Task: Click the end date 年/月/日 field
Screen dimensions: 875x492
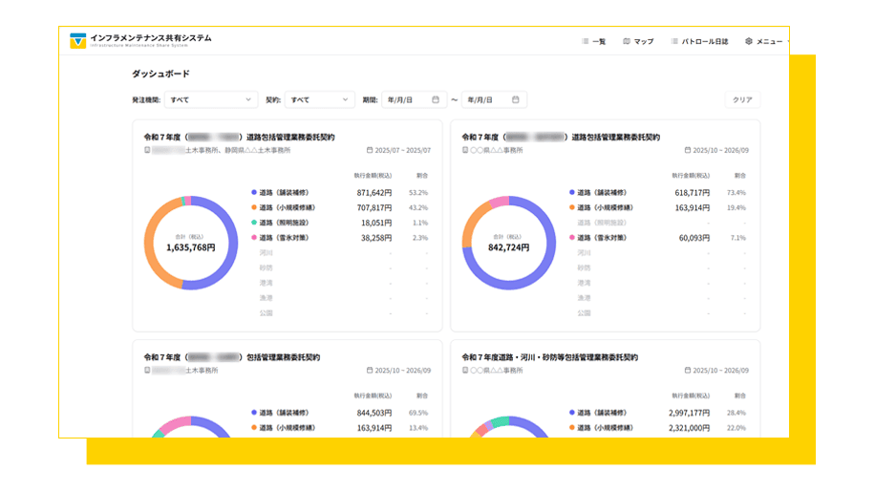Action: click(x=494, y=100)
